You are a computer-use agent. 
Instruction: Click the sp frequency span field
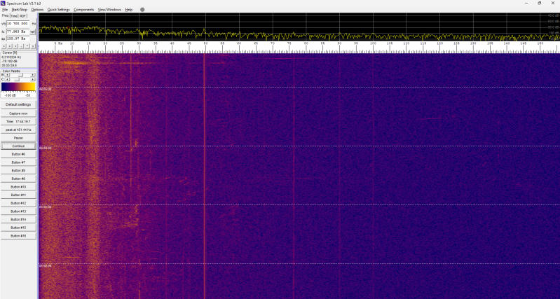point(18,39)
